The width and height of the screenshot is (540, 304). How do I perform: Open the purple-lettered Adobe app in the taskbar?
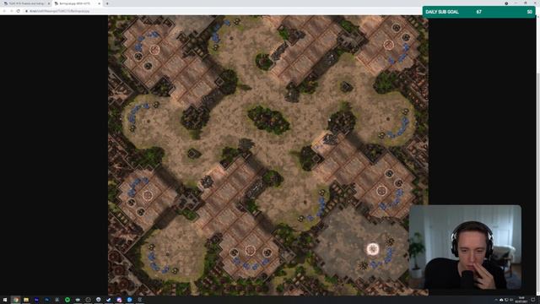click(x=36, y=300)
